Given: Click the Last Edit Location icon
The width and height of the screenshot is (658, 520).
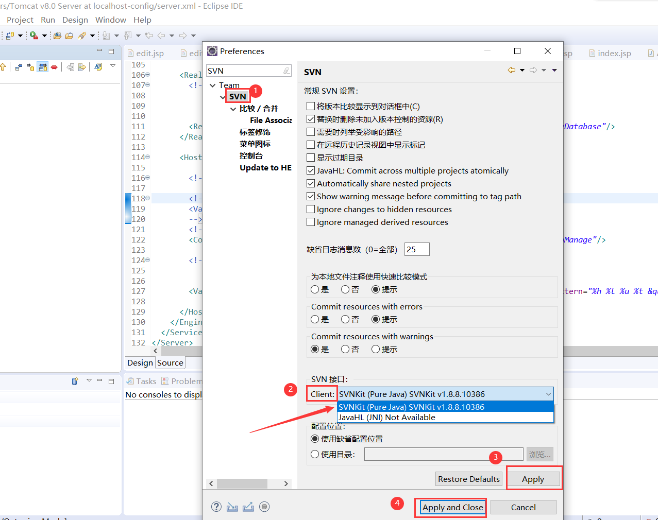Looking at the screenshot, I should tap(149, 36).
